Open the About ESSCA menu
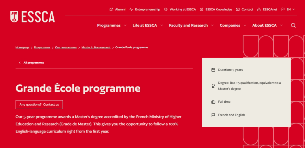Viewport: 305px width, 148px height. coord(264,25)
